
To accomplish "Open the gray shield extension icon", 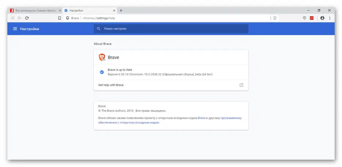I will coord(305,18).
